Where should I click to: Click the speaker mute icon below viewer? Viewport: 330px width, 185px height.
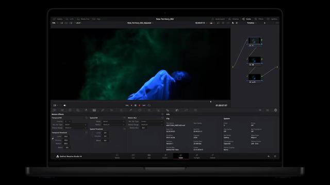pos(65,105)
